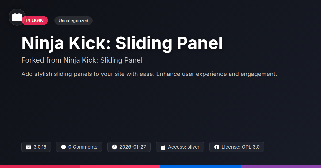Click the comment bubble icon
Screen dimensions: 321x168
coord(63,147)
